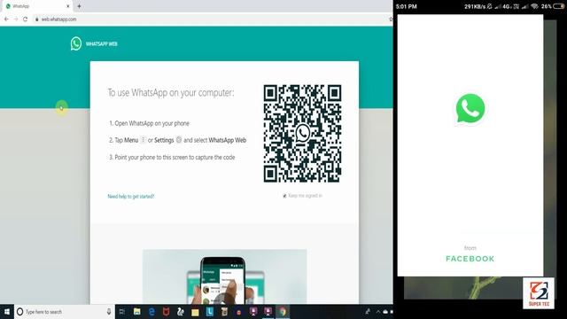Open the red McAfee shield taskbar icon
The width and height of the screenshot is (567, 319).
(166, 312)
